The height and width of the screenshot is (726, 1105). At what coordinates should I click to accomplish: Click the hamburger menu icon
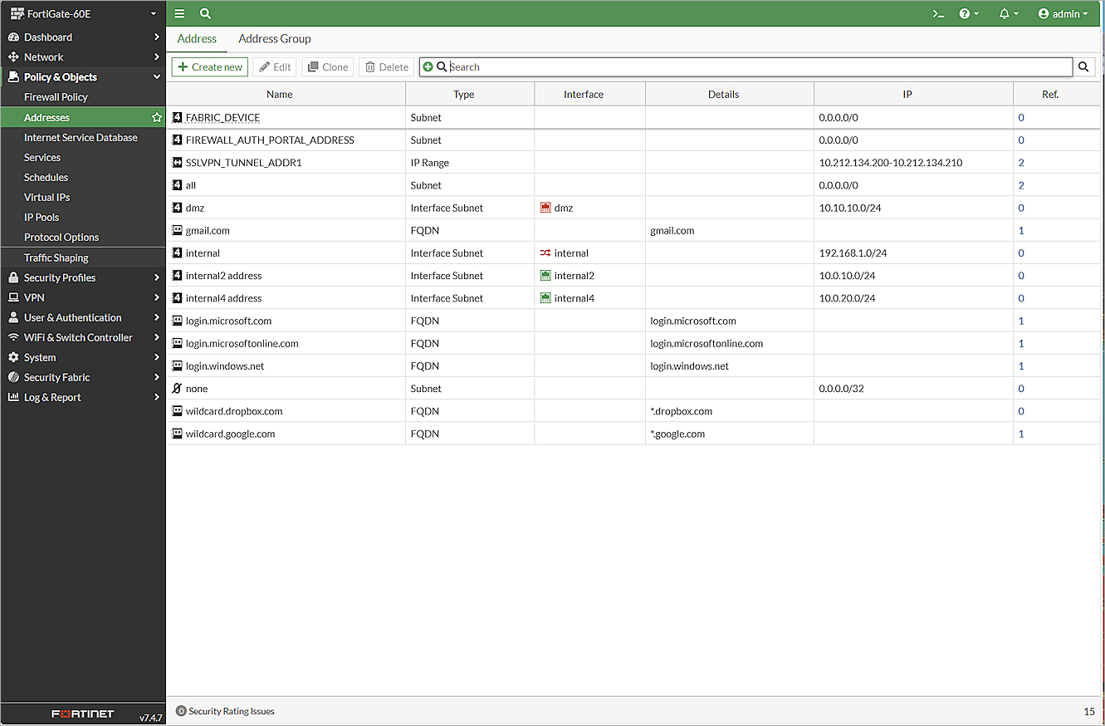click(x=179, y=13)
